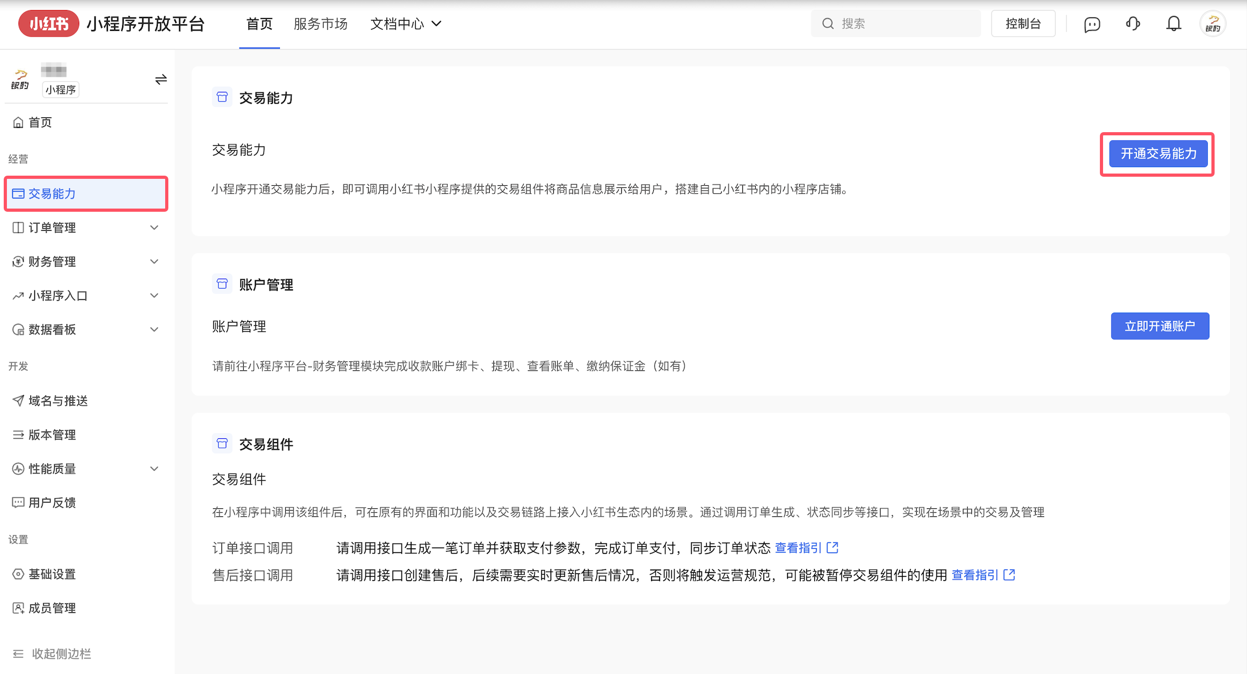1247x674 pixels.
Task: Open 用户反馈 via its sidebar icon
Action: coord(19,502)
